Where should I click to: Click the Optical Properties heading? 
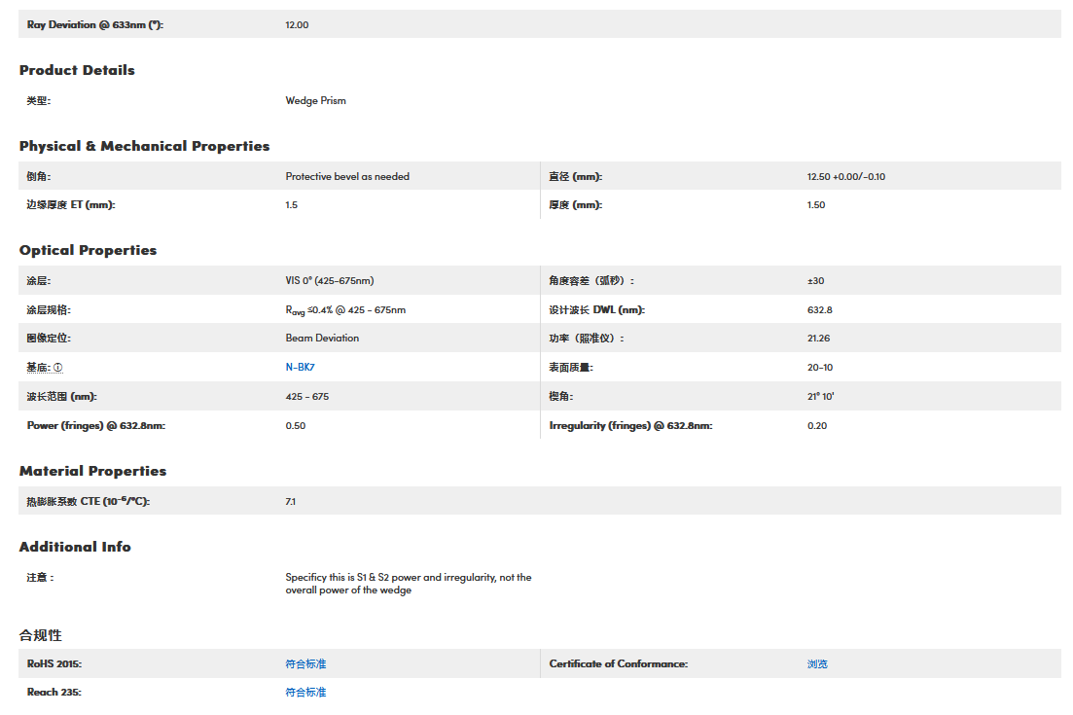pyautogui.click(x=88, y=250)
